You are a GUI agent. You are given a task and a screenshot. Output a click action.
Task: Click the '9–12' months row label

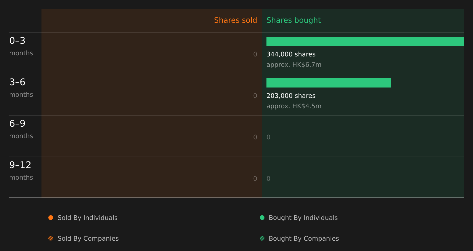click(x=20, y=165)
